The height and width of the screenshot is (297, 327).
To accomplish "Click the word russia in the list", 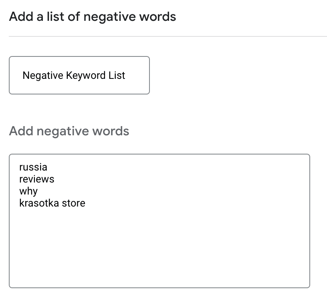I will tap(33, 167).
